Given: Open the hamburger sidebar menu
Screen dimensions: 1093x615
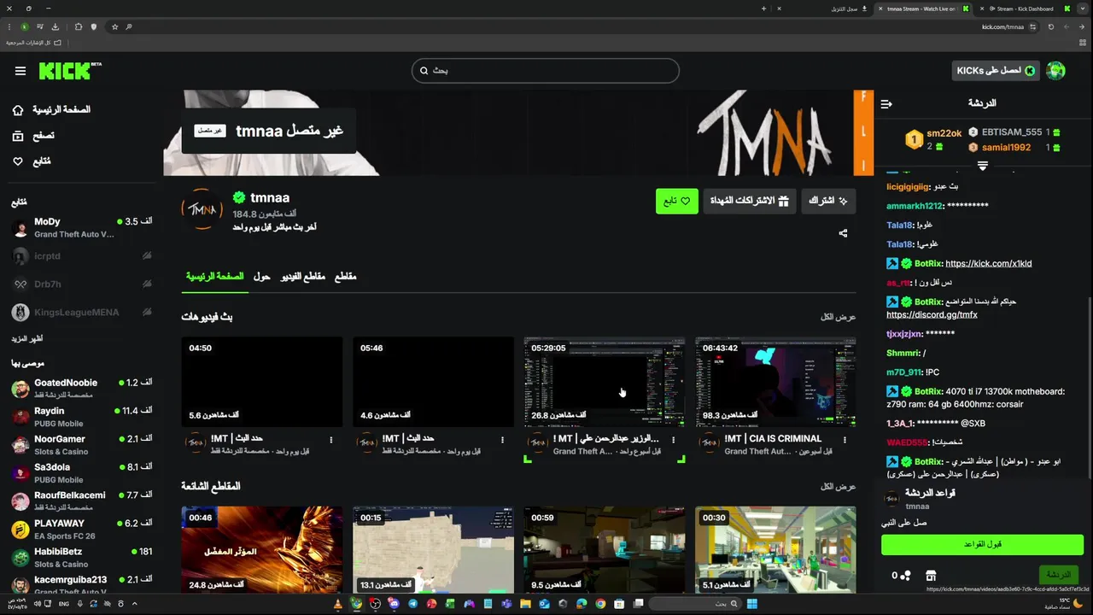Looking at the screenshot, I should pyautogui.click(x=20, y=71).
